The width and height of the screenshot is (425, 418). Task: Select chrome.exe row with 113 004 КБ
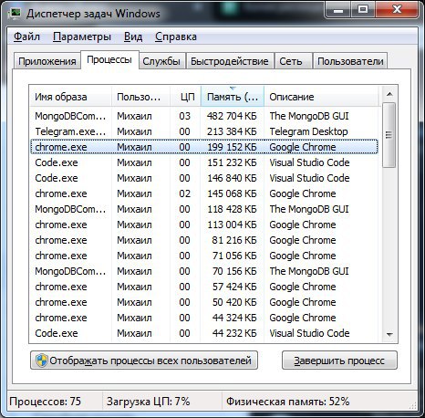point(204,225)
